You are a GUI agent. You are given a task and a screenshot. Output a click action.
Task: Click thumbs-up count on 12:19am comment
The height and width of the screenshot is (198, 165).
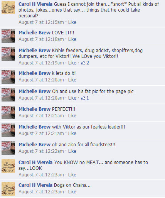(85, 63)
